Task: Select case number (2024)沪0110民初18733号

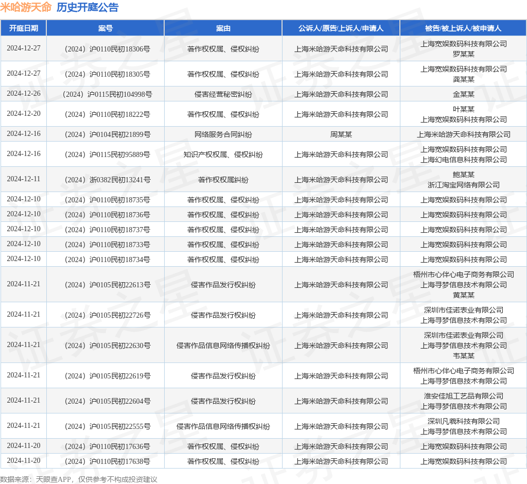Action: (107, 245)
